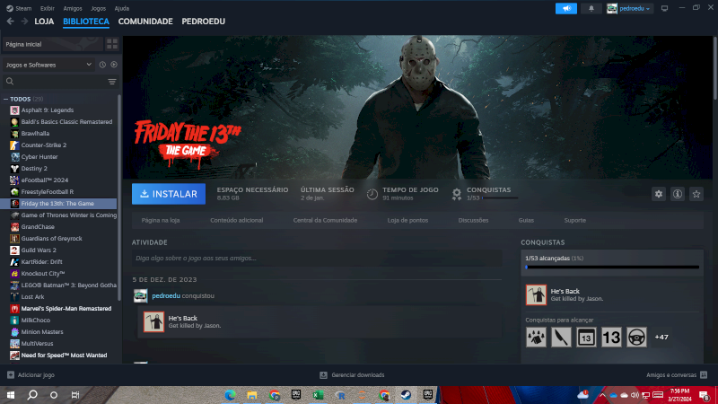The width and height of the screenshot is (718, 404).
Task: Open the Suporte link
Action: pos(574,220)
